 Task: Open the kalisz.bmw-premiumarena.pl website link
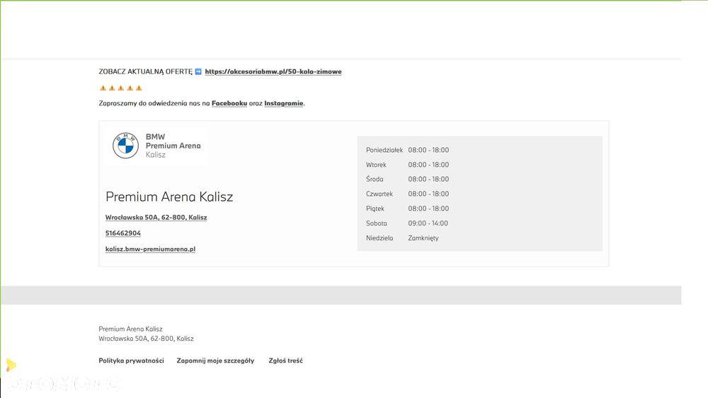(150, 249)
